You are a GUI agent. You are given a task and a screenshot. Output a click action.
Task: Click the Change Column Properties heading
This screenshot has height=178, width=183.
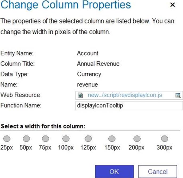(66, 5)
